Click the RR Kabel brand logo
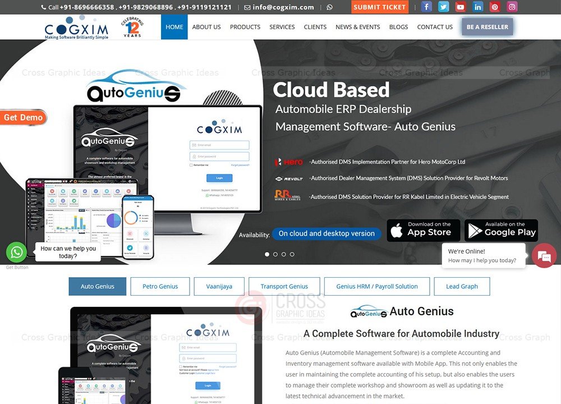 click(x=287, y=195)
